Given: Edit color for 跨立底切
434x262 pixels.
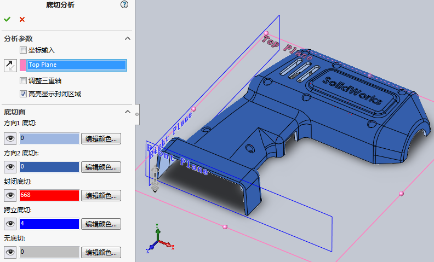Looking at the screenshot, I should [x=101, y=224].
